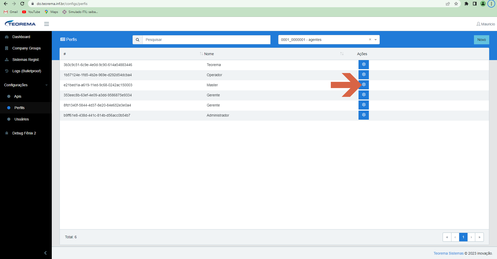Image resolution: width=497 pixels, height=259 pixels.
Task: Open the Usuários menu item
Action: click(21, 119)
